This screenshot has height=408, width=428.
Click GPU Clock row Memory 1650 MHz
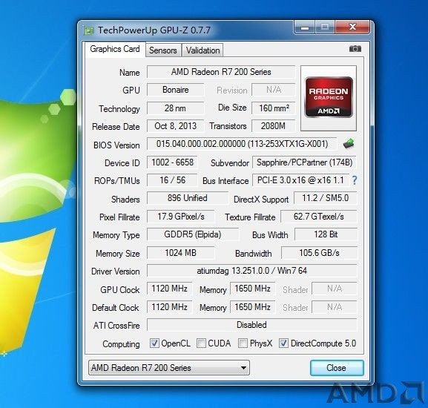point(253,289)
